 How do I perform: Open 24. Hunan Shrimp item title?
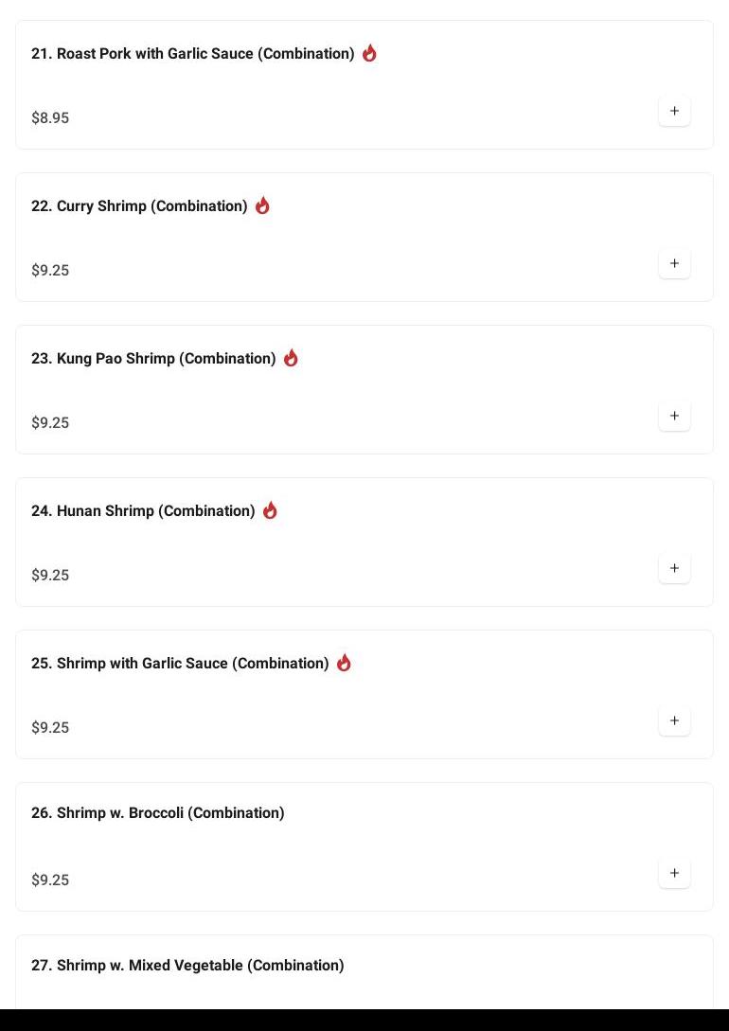tap(143, 511)
